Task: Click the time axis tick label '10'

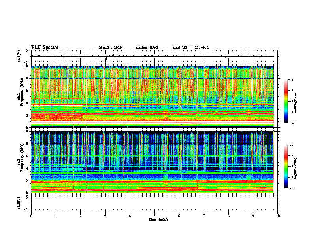Action: point(278,216)
